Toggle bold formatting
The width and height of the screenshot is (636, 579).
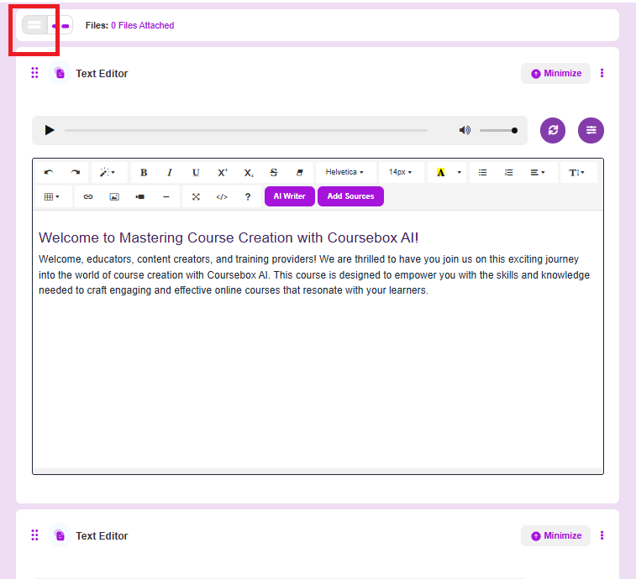click(144, 173)
